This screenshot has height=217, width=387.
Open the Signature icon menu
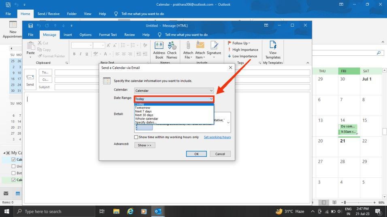214,50
